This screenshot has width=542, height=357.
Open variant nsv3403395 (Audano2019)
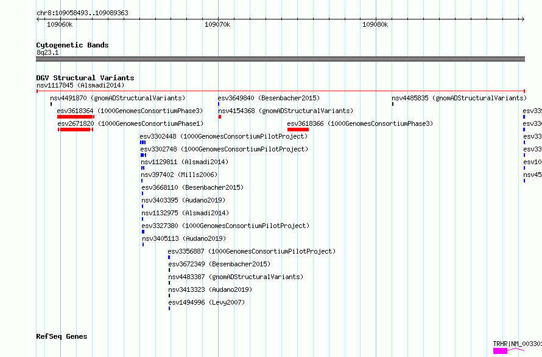(x=183, y=200)
